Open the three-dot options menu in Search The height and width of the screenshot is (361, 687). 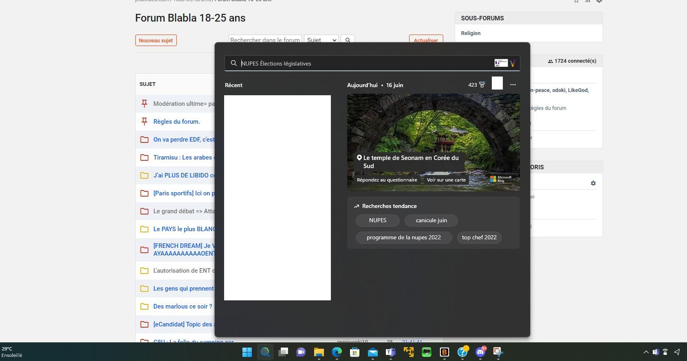tap(513, 85)
